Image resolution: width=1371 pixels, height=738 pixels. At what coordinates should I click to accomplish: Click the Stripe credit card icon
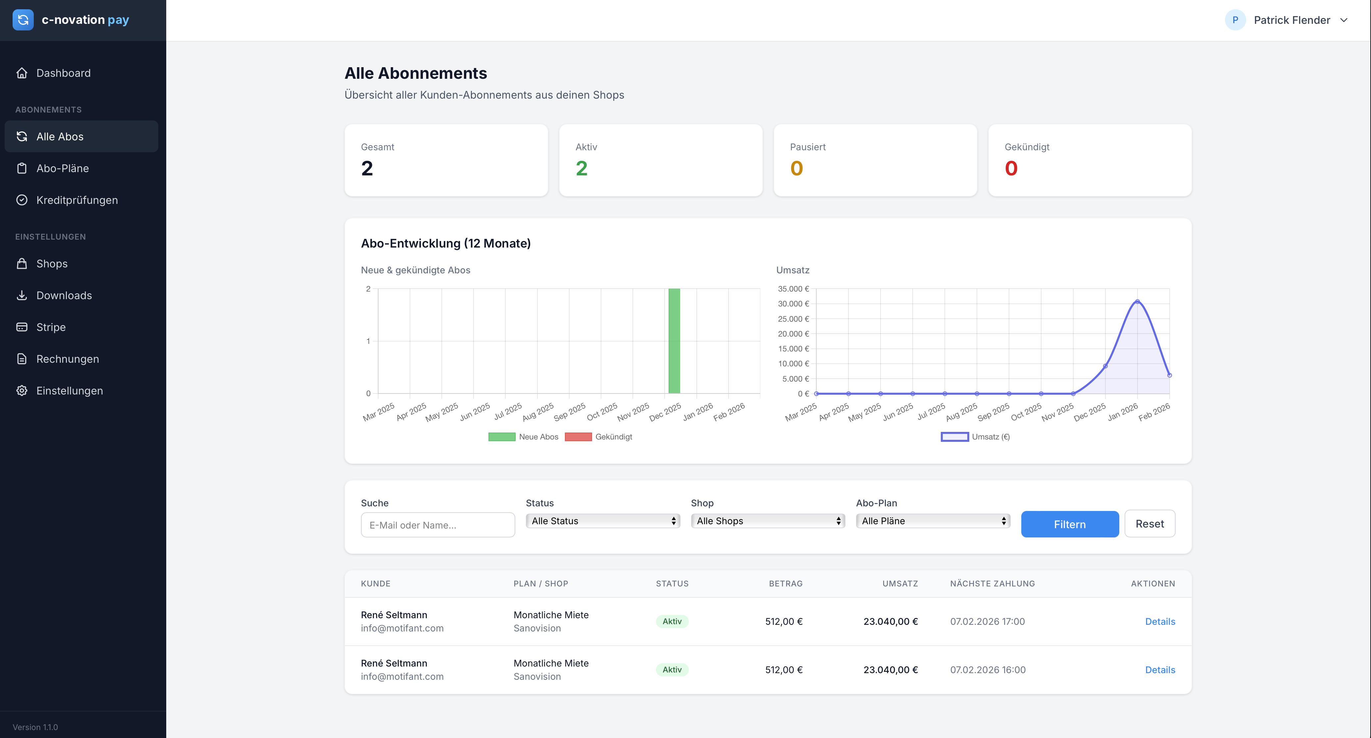22,327
